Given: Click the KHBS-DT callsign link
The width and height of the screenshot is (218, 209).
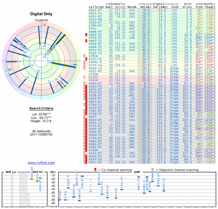Looking at the screenshot, I should coord(95,83).
